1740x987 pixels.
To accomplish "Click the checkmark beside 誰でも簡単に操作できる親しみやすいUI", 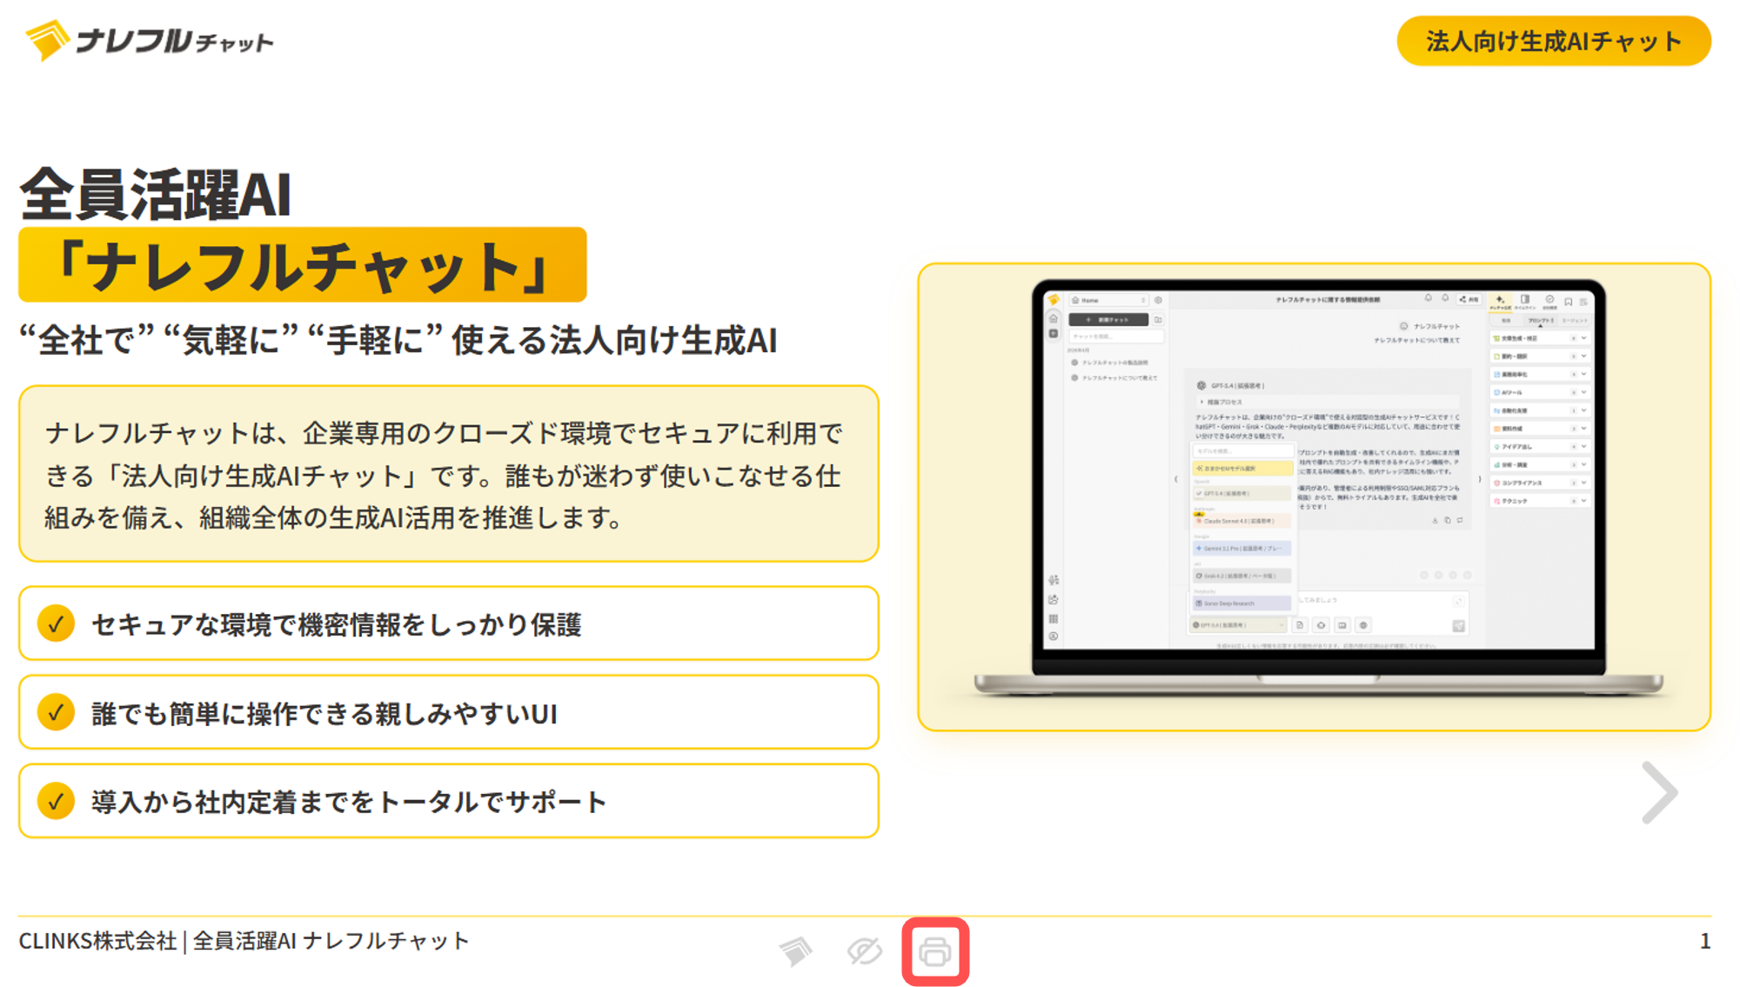I will pos(56,712).
